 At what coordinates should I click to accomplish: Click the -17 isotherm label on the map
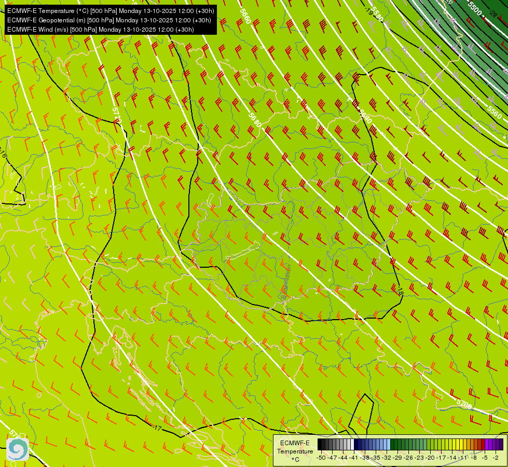[157, 428]
